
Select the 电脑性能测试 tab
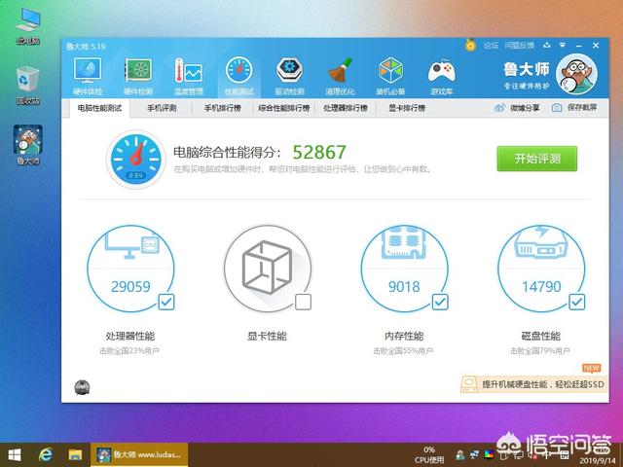(x=99, y=108)
